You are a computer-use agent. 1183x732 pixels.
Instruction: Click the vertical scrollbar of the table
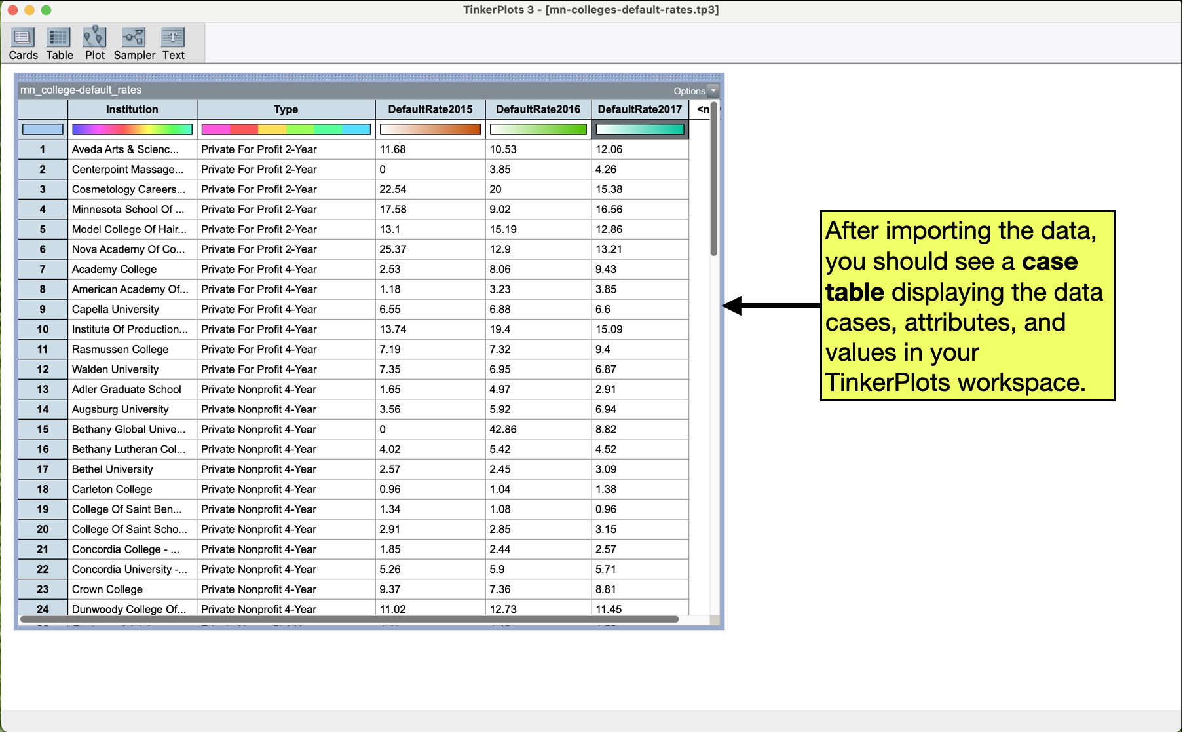coord(714,178)
